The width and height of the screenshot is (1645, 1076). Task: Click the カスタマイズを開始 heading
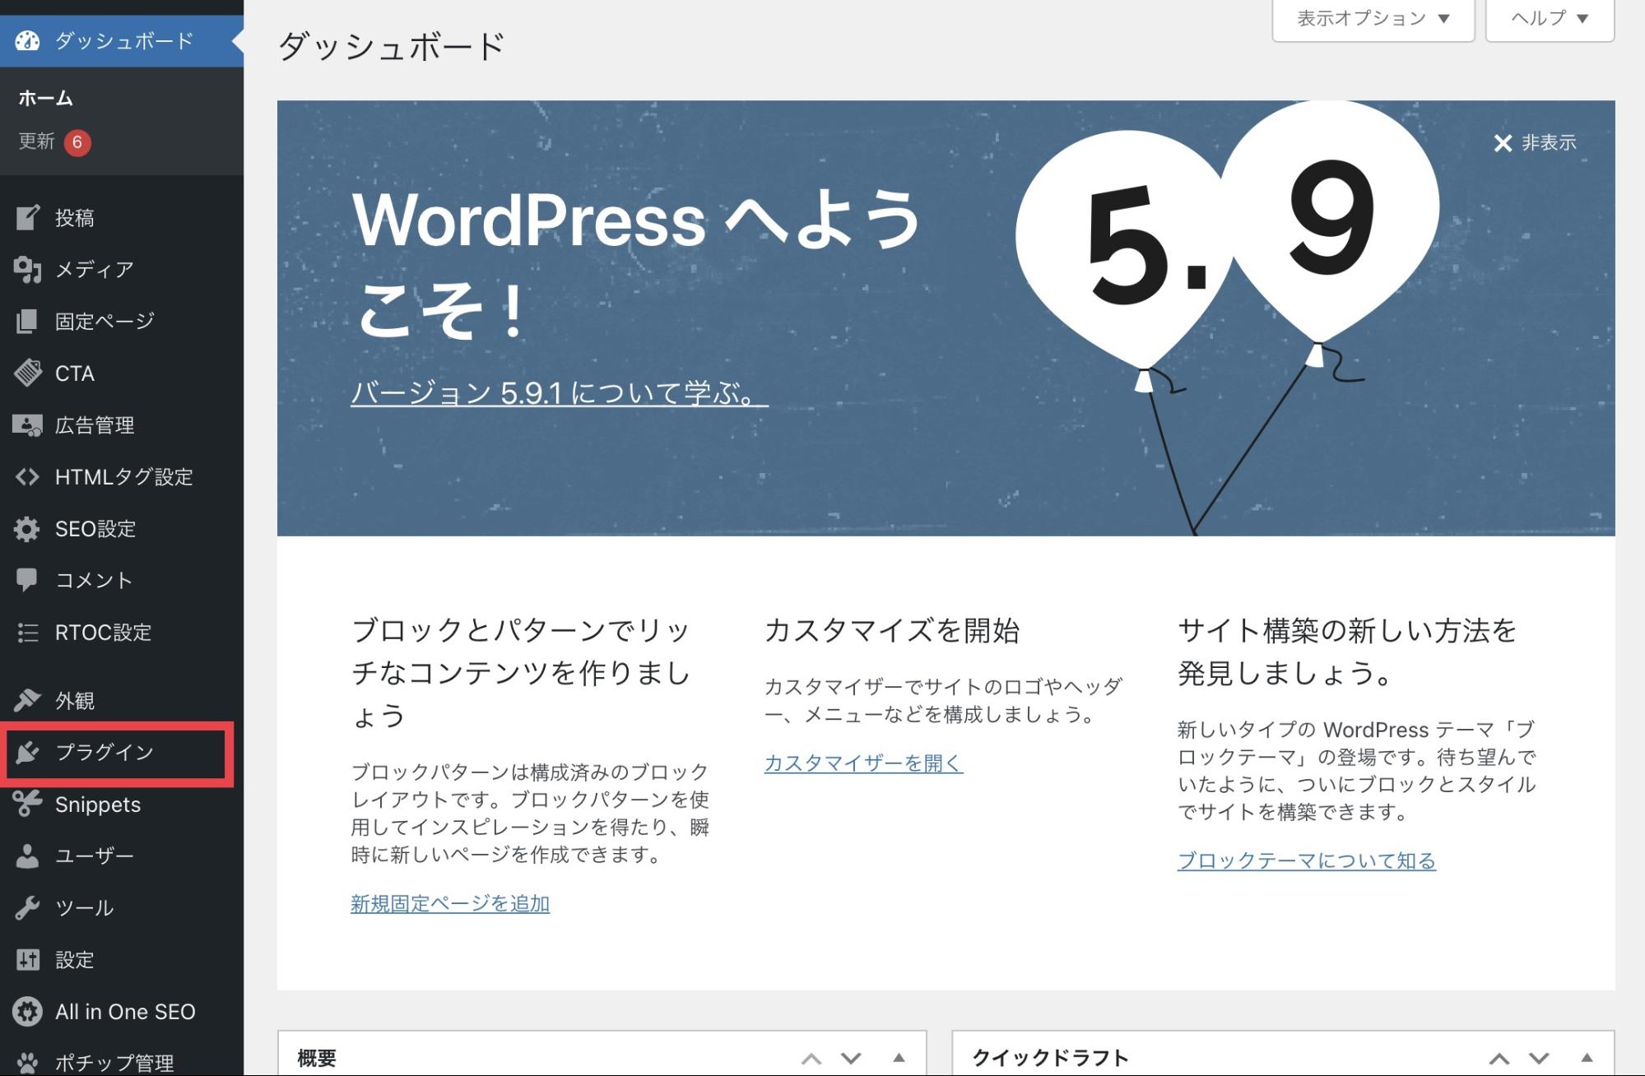pyautogui.click(x=892, y=631)
